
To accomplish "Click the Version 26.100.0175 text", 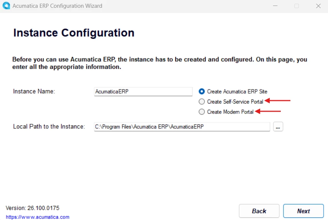I will click(32, 208).
